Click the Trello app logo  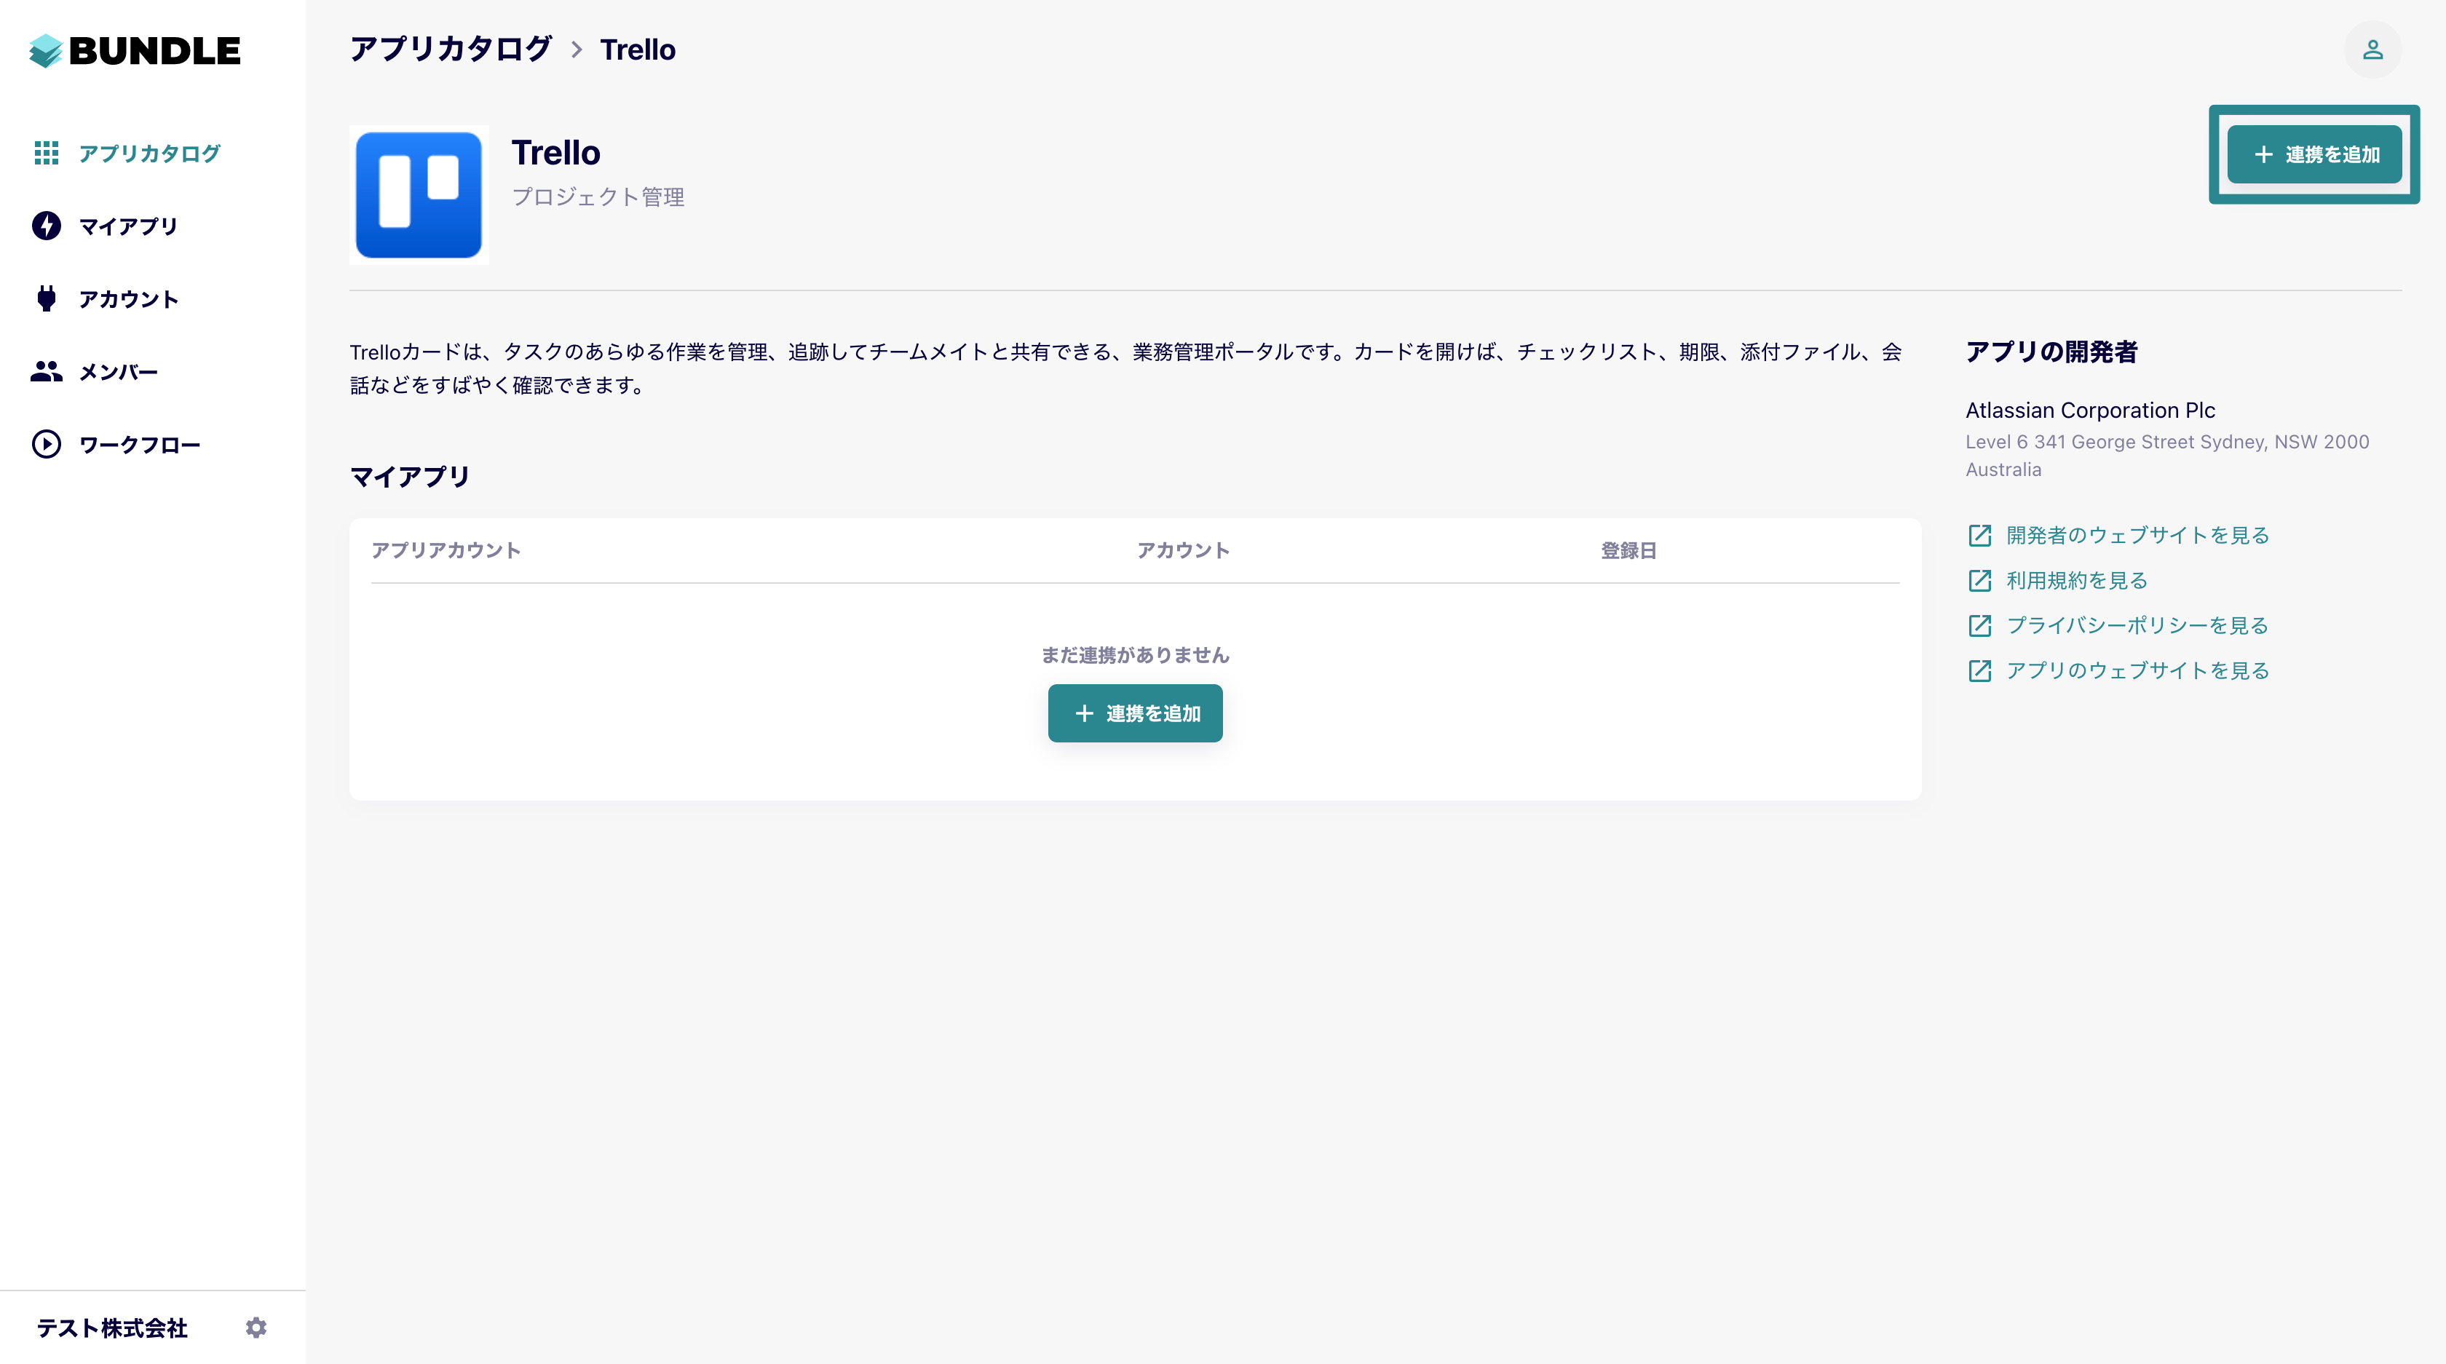click(x=419, y=194)
